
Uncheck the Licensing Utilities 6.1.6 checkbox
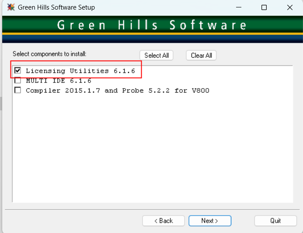17,70
